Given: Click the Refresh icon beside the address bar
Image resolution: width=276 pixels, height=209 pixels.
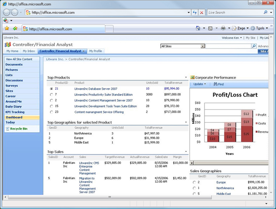Looking at the screenshot, I should click(195, 12).
